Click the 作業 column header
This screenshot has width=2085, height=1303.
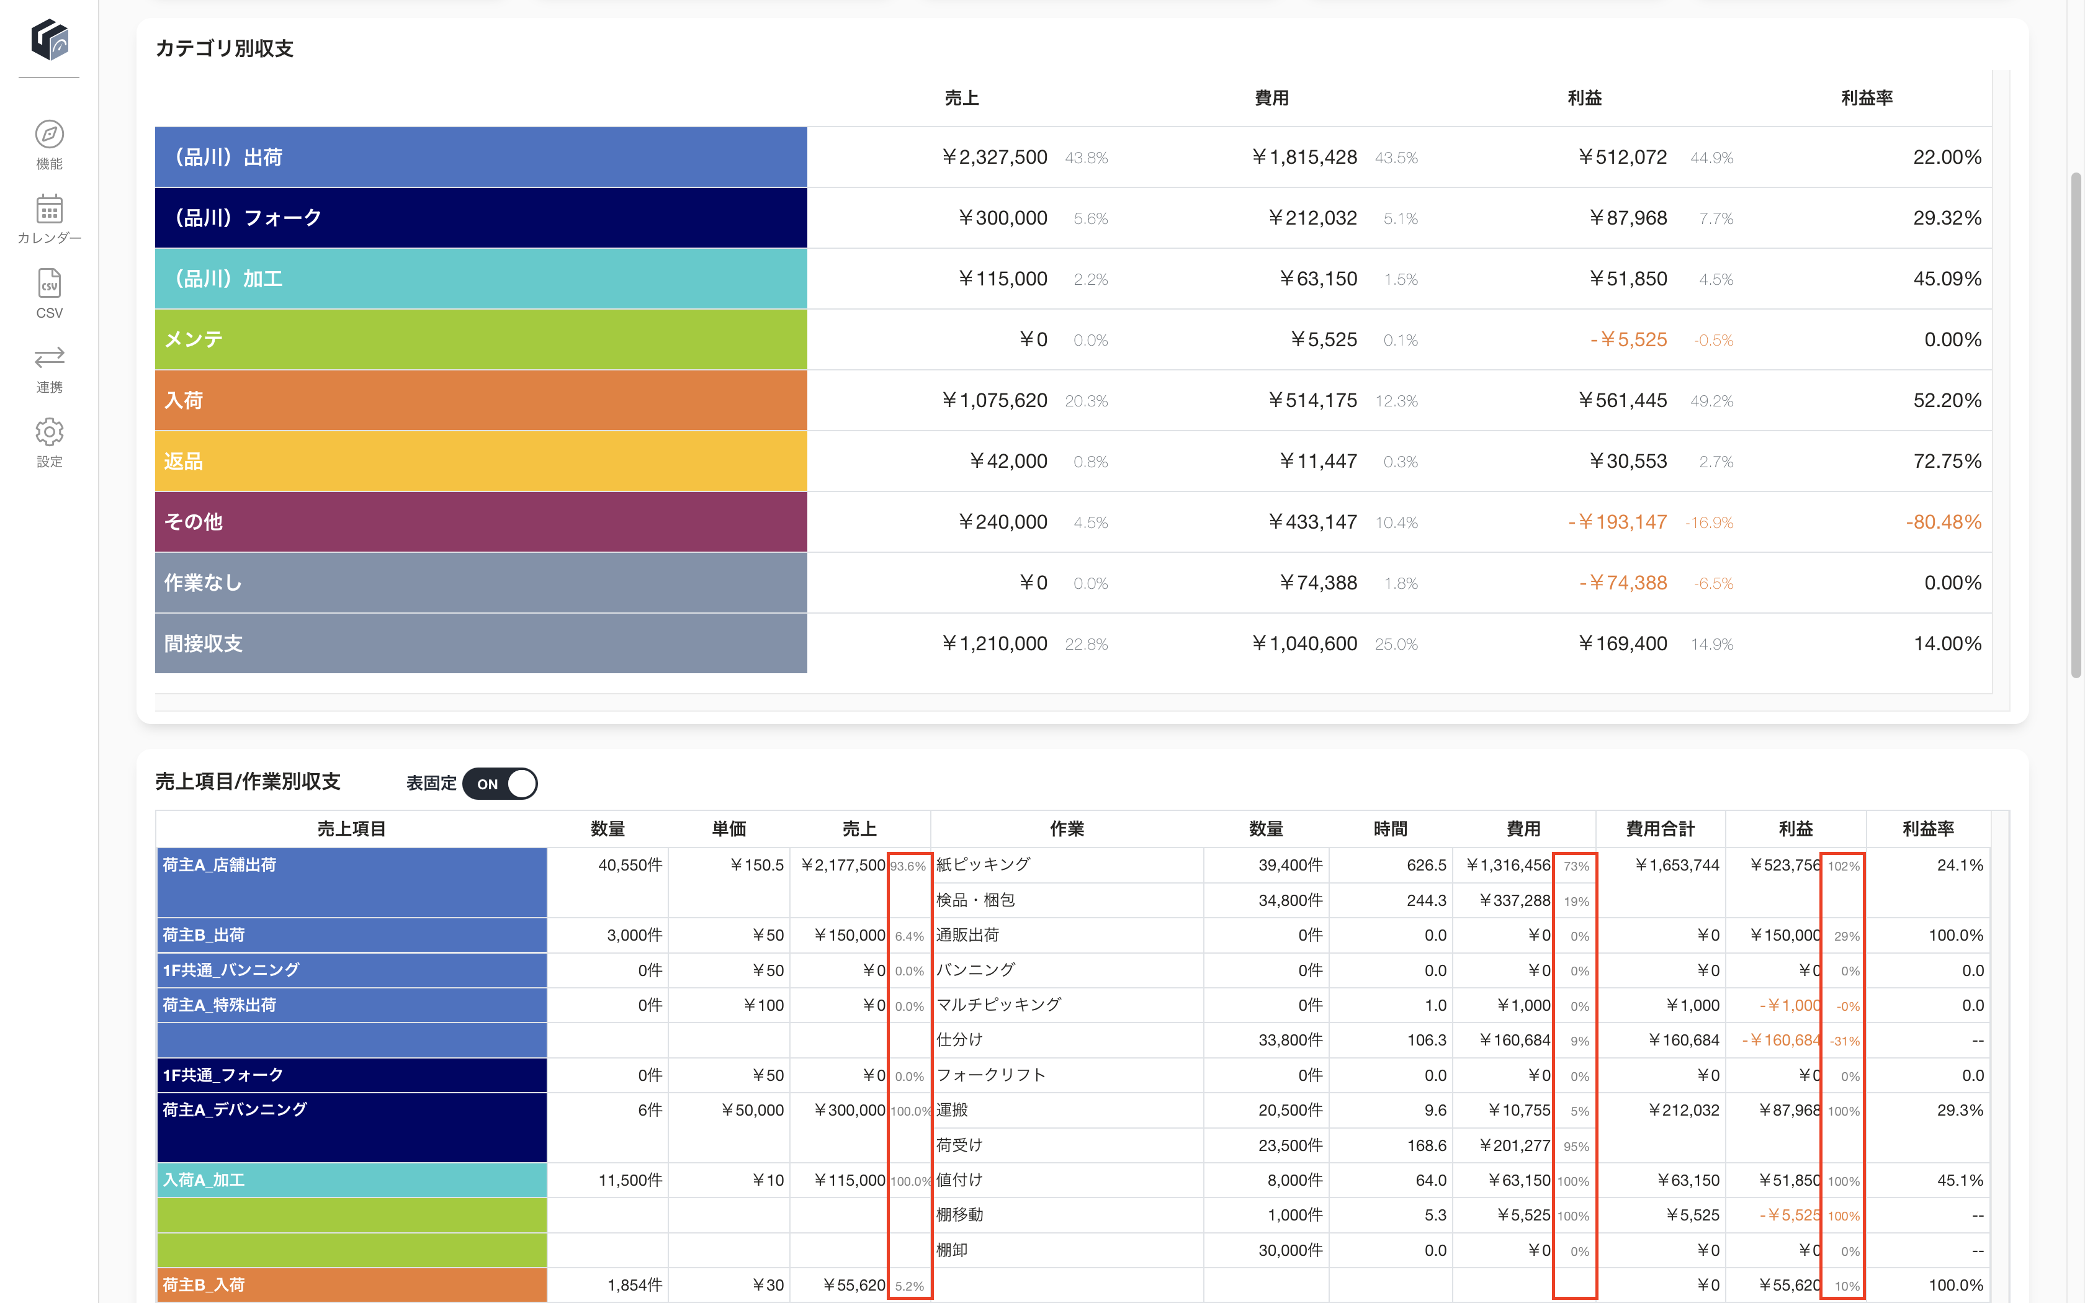(x=1067, y=829)
